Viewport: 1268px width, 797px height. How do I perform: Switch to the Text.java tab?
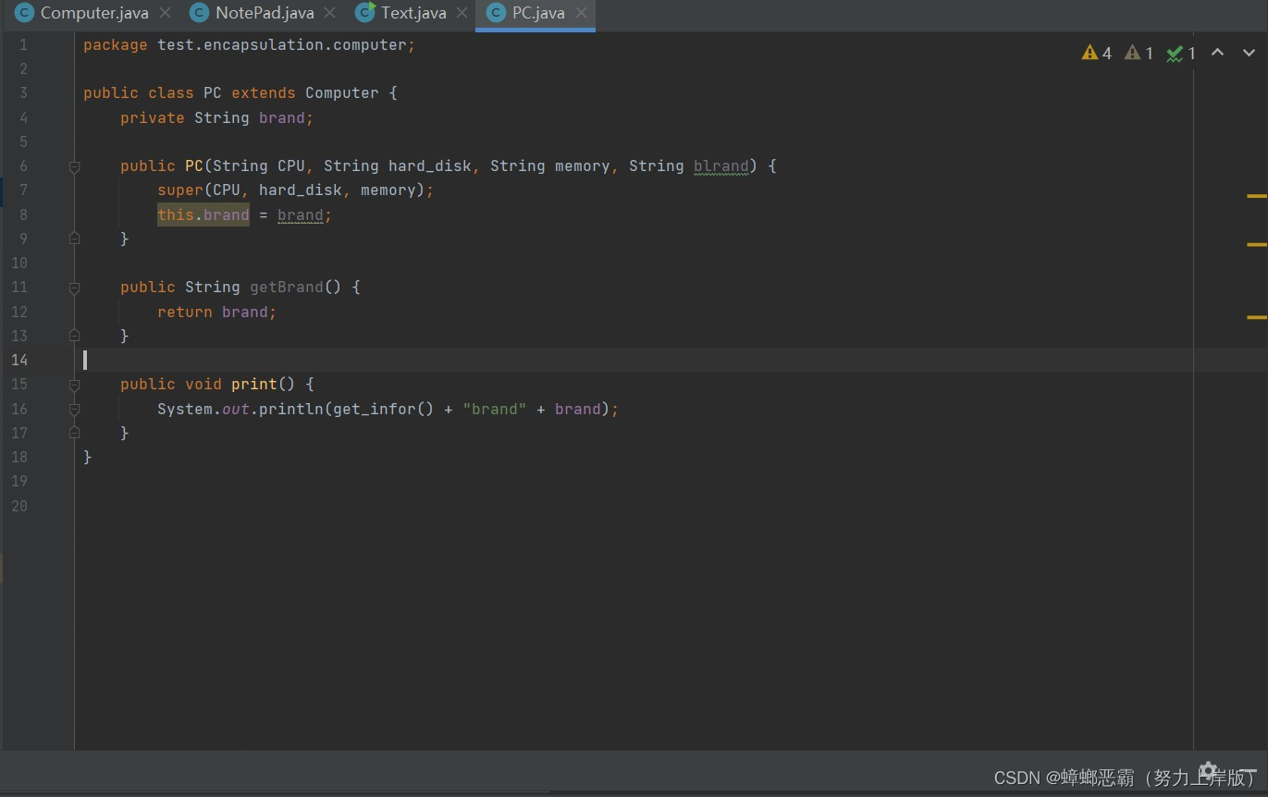pos(413,13)
